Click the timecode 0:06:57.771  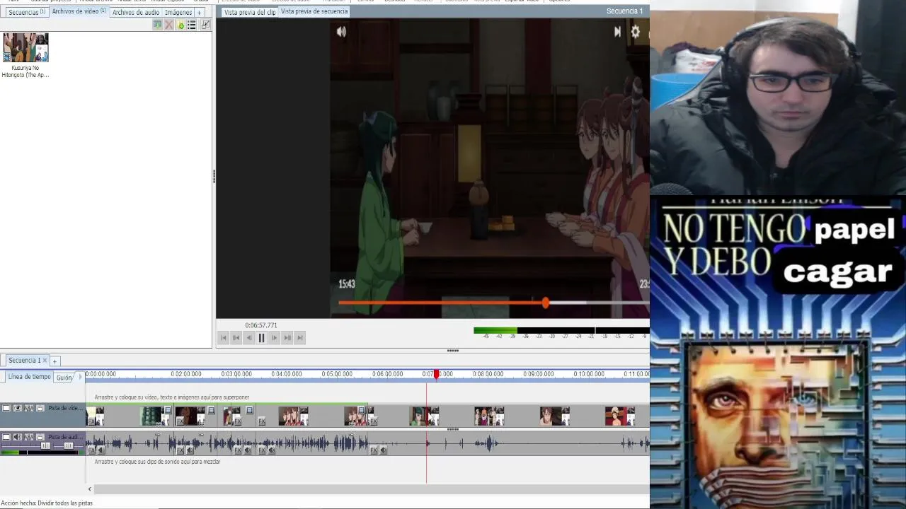pos(261,325)
